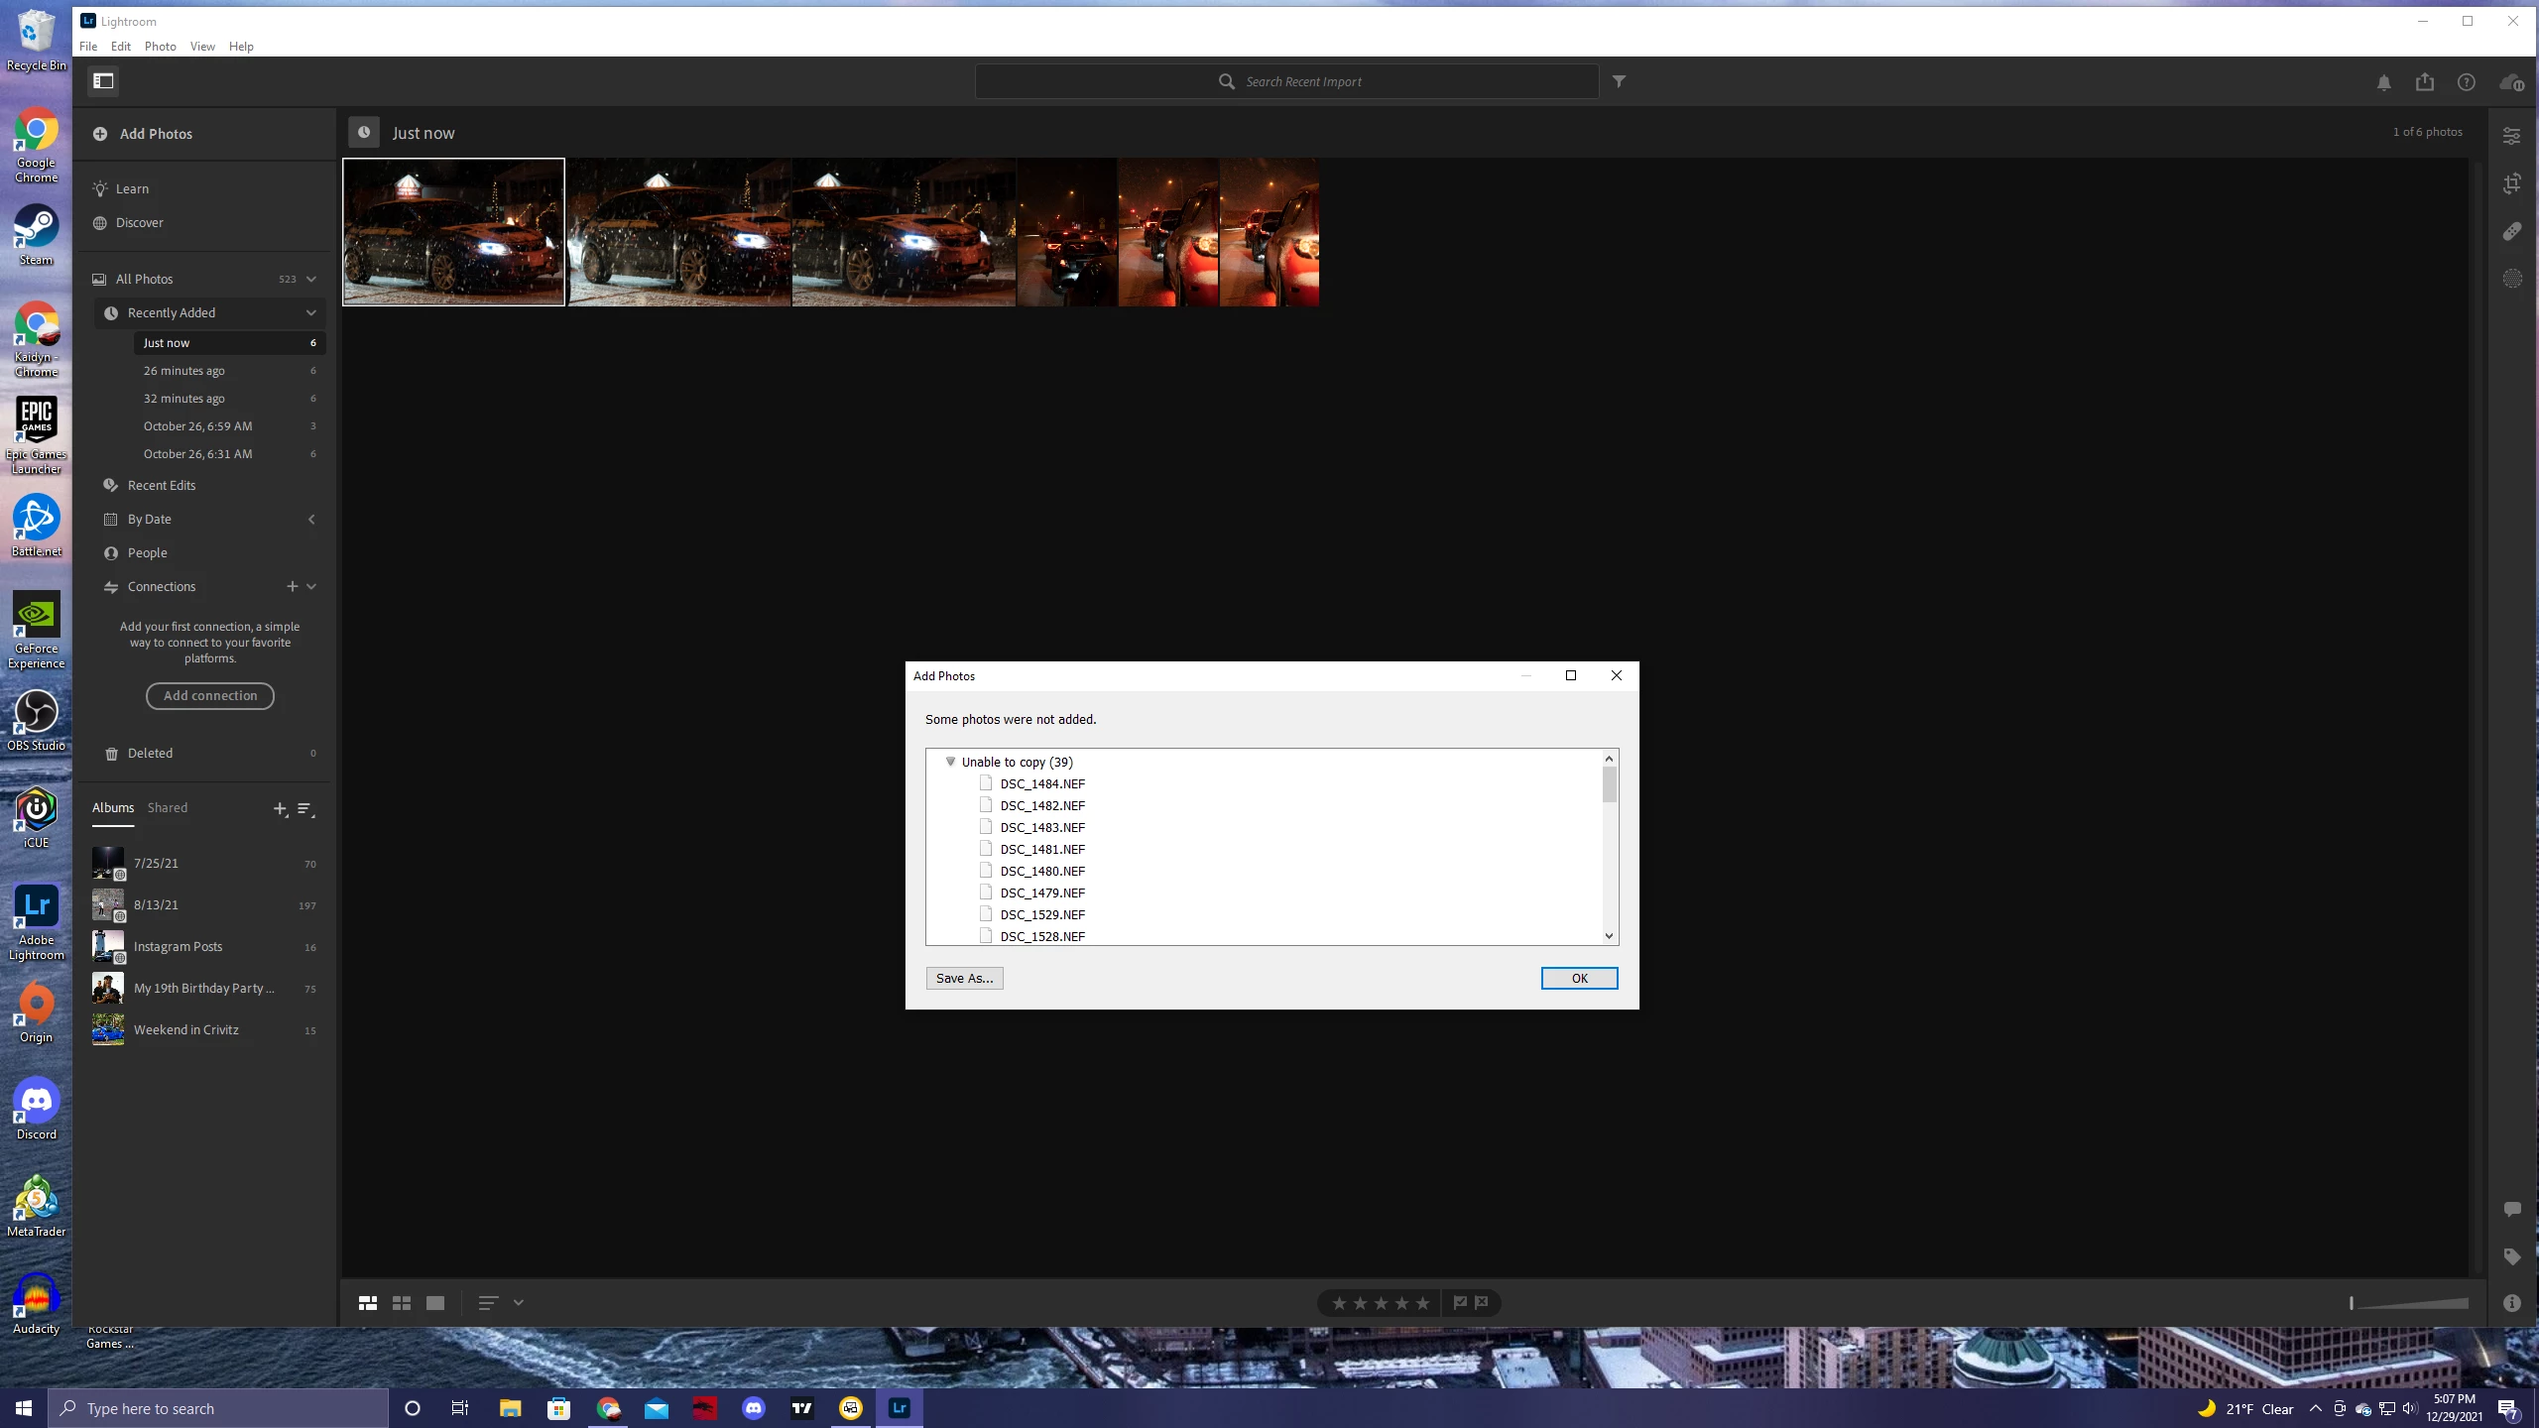The width and height of the screenshot is (2539, 1428).
Task: Open the Share upload icon
Action: 2425,82
